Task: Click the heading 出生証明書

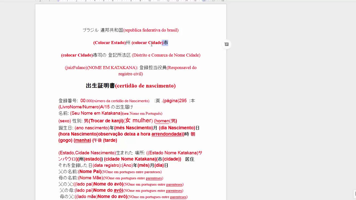Action: (x=100, y=86)
